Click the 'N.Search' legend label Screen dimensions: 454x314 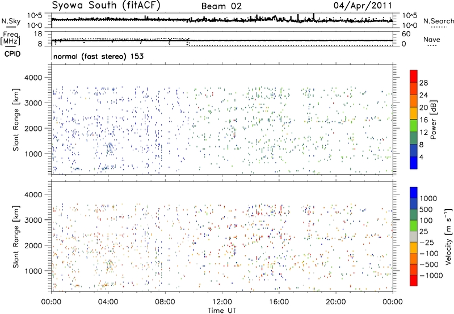pyautogui.click(x=439, y=21)
